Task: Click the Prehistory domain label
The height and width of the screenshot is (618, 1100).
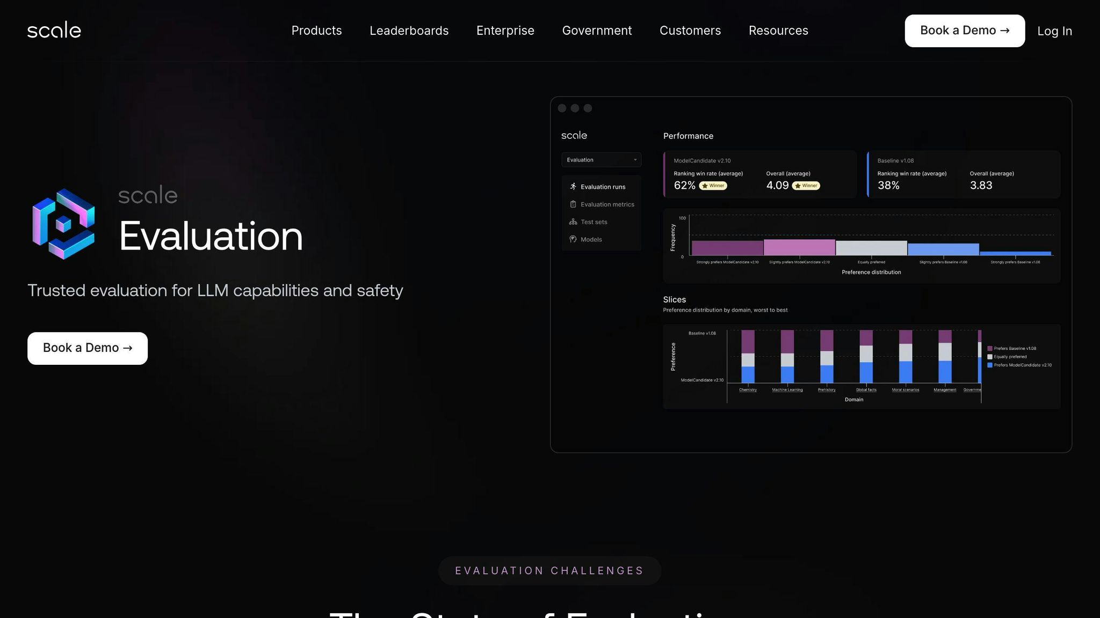Action: (827, 390)
